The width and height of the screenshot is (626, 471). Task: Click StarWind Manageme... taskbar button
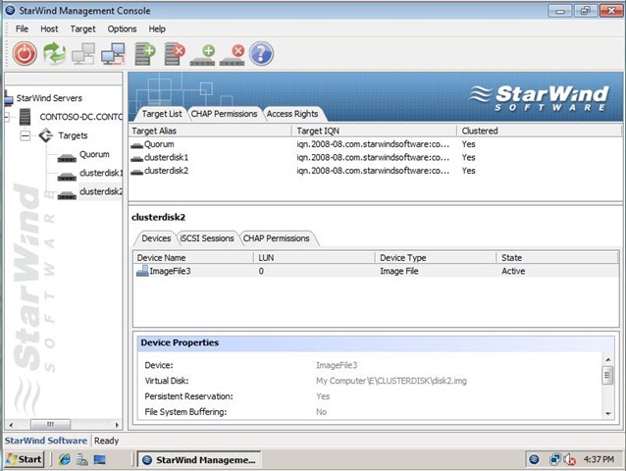pyautogui.click(x=199, y=459)
